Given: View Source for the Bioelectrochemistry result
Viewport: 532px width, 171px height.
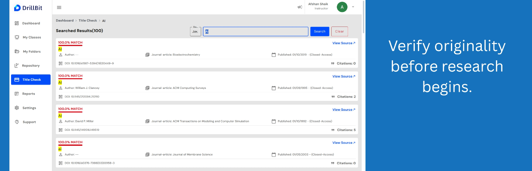Looking at the screenshot, I should [344, 43].
